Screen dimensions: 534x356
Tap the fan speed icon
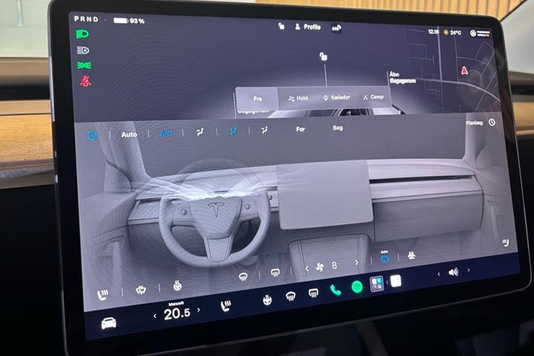point(320,267)
